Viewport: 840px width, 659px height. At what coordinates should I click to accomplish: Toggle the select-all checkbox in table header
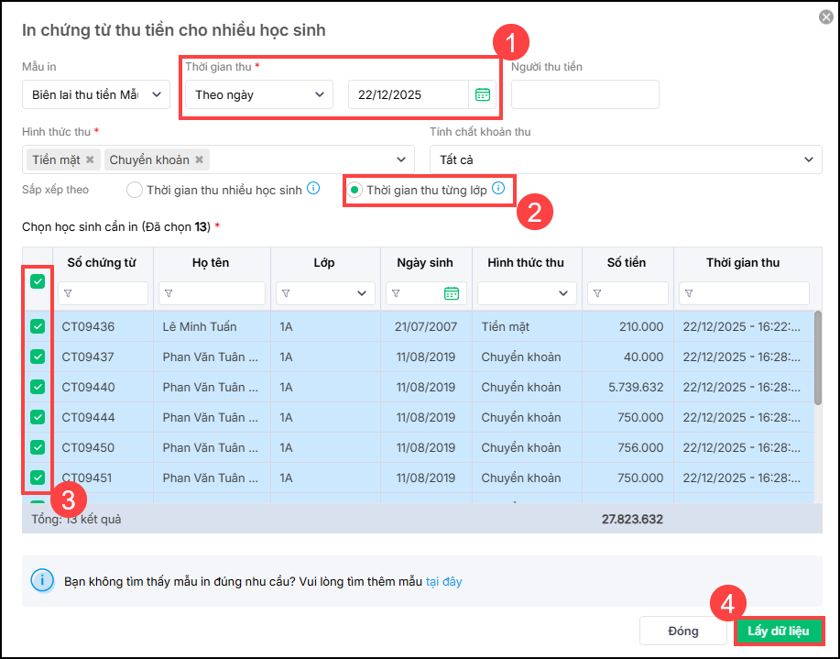point(38,281)
